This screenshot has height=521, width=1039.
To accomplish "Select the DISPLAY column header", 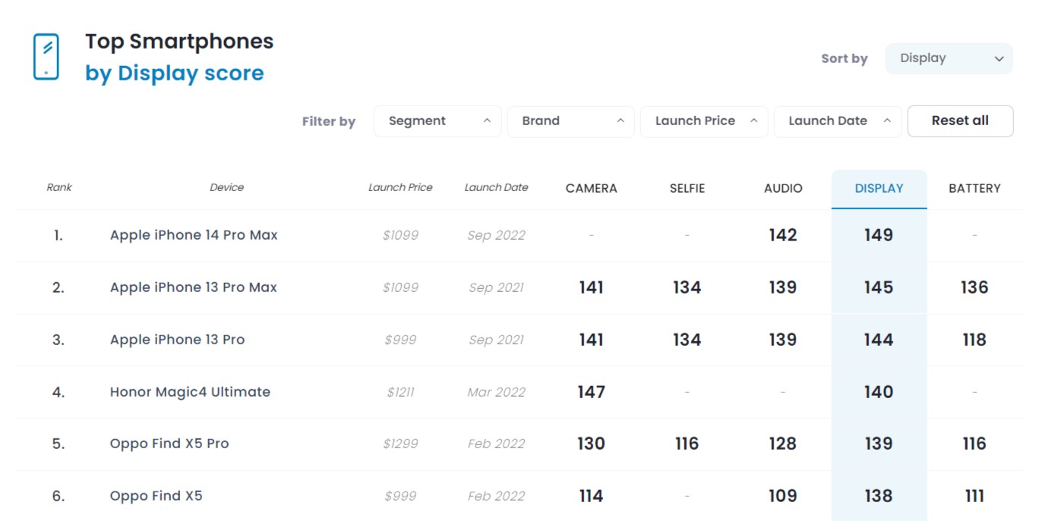I will tap(879, 188).
